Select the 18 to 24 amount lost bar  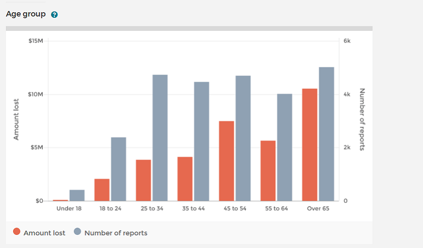[x=102, y=190]
